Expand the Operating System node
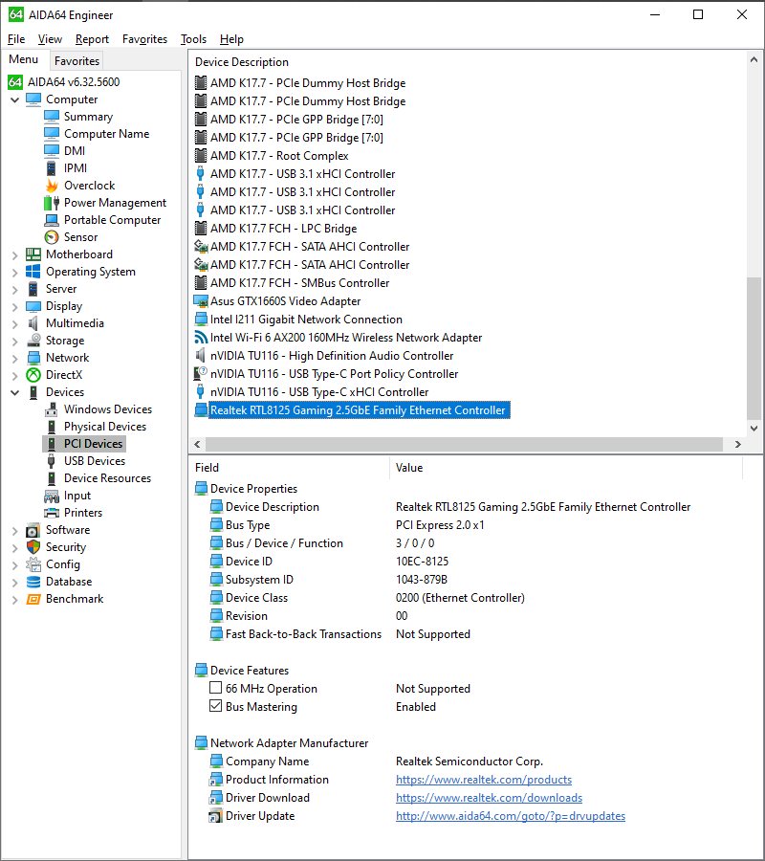This screenshot has width=765, height=861. point(14,273)
